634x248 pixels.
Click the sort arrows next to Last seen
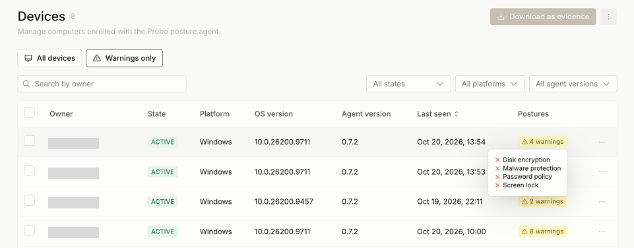tap(457, 114)
